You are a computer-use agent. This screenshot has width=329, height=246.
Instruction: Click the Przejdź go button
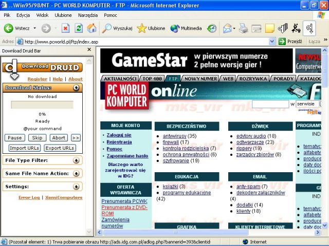click(290, 42)
